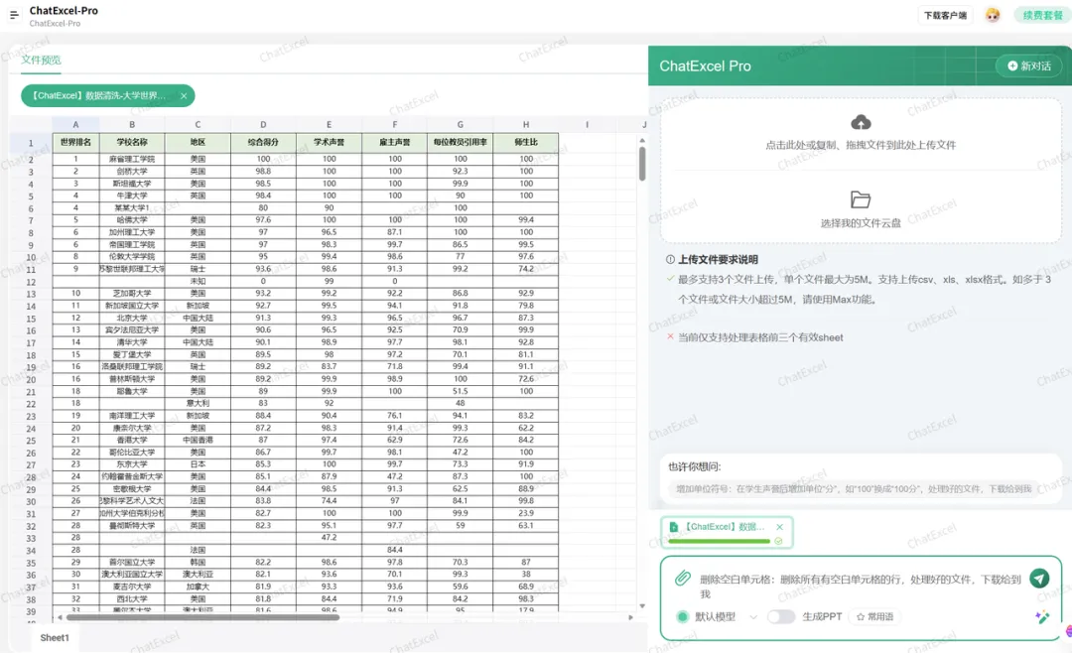This screenshot has height=653, width=1072.
Task: Click the spreadsheet vertical scrollbar thumb
Action: pyautogui.click(x=642, y=164)
